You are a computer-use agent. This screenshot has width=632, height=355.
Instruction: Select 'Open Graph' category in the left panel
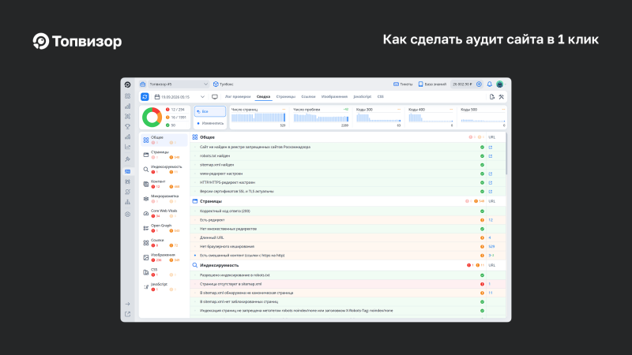coord(164,228)
